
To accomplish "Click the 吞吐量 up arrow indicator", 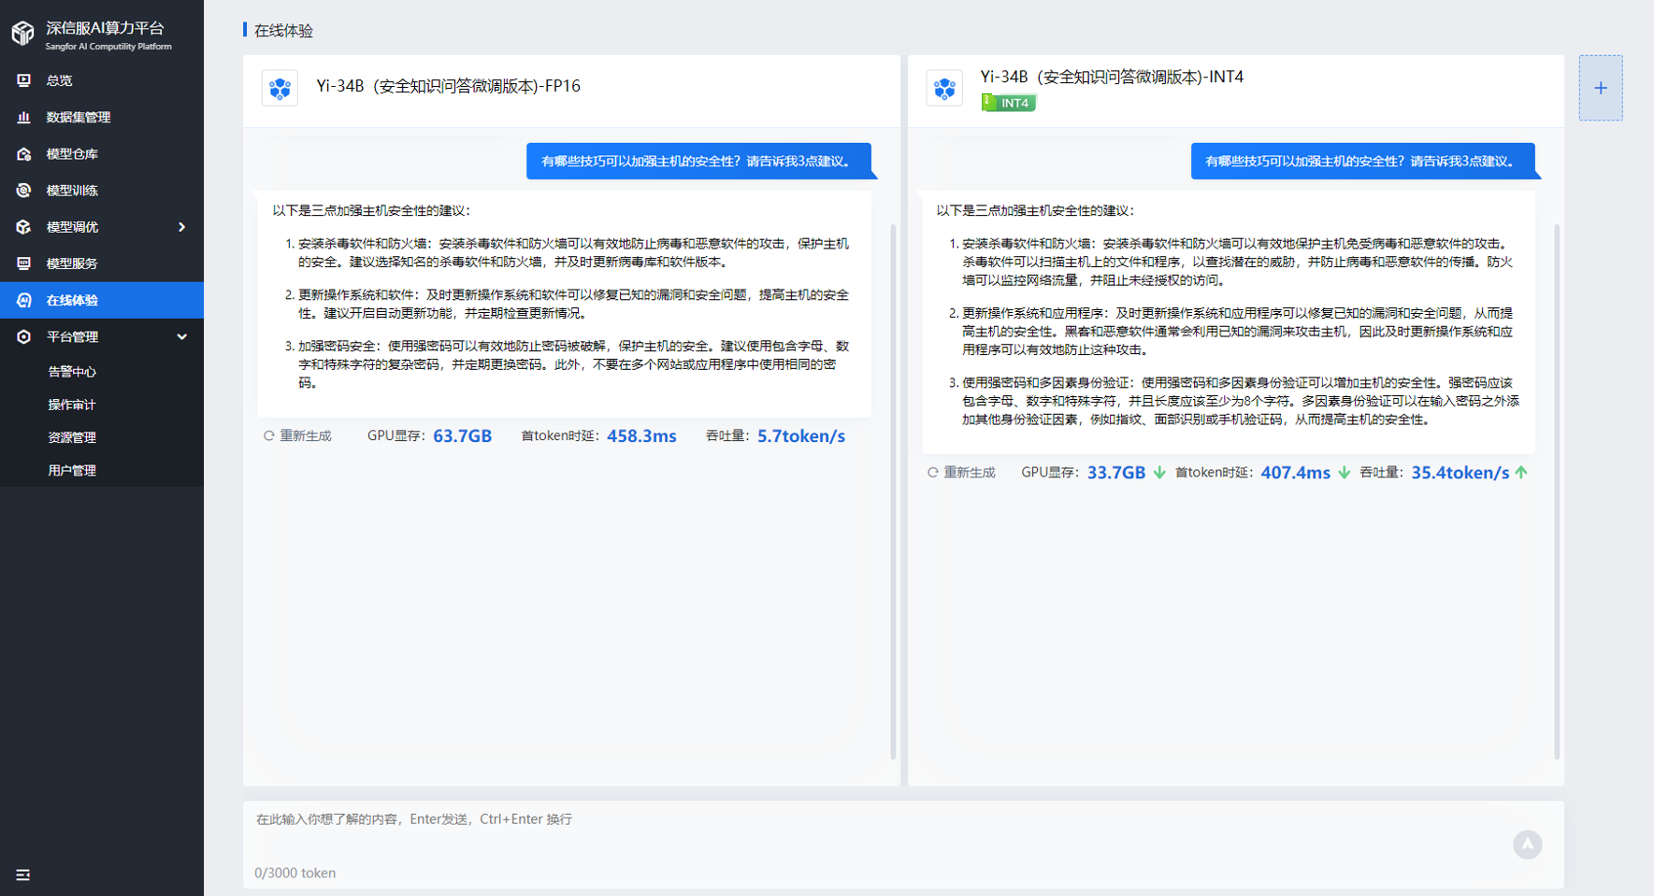I will point(1521,473).
